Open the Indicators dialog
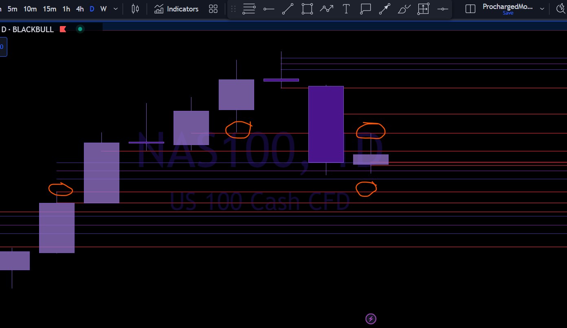567x328 pixels. click(176, 9)
